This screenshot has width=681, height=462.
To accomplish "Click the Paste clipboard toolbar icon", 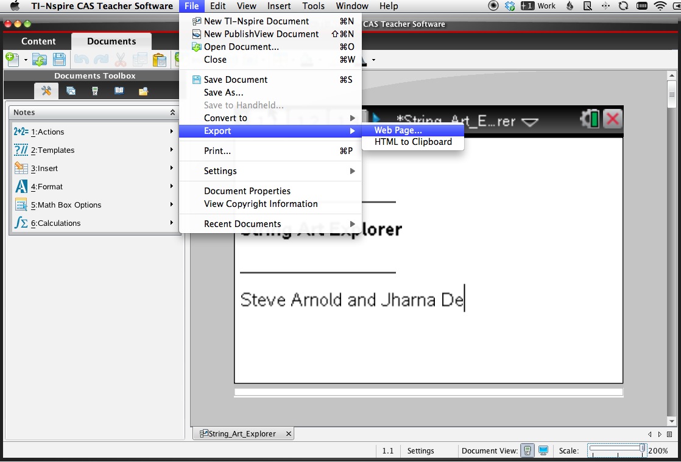I will point(159,60).
